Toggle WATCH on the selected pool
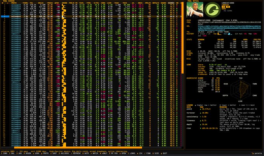Viewport: 264px width, 156px height. pos(95,153)
